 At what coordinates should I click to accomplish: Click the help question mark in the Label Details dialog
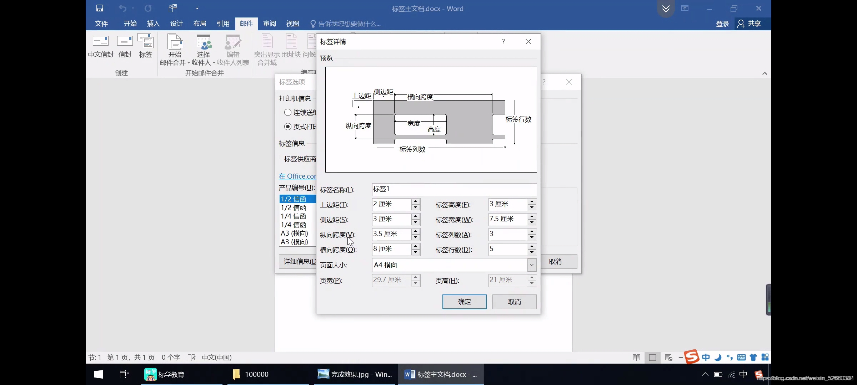point(503,42)
